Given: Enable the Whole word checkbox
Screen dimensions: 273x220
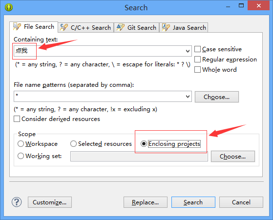Looking at the screenshot, I should tap(197, 70).
